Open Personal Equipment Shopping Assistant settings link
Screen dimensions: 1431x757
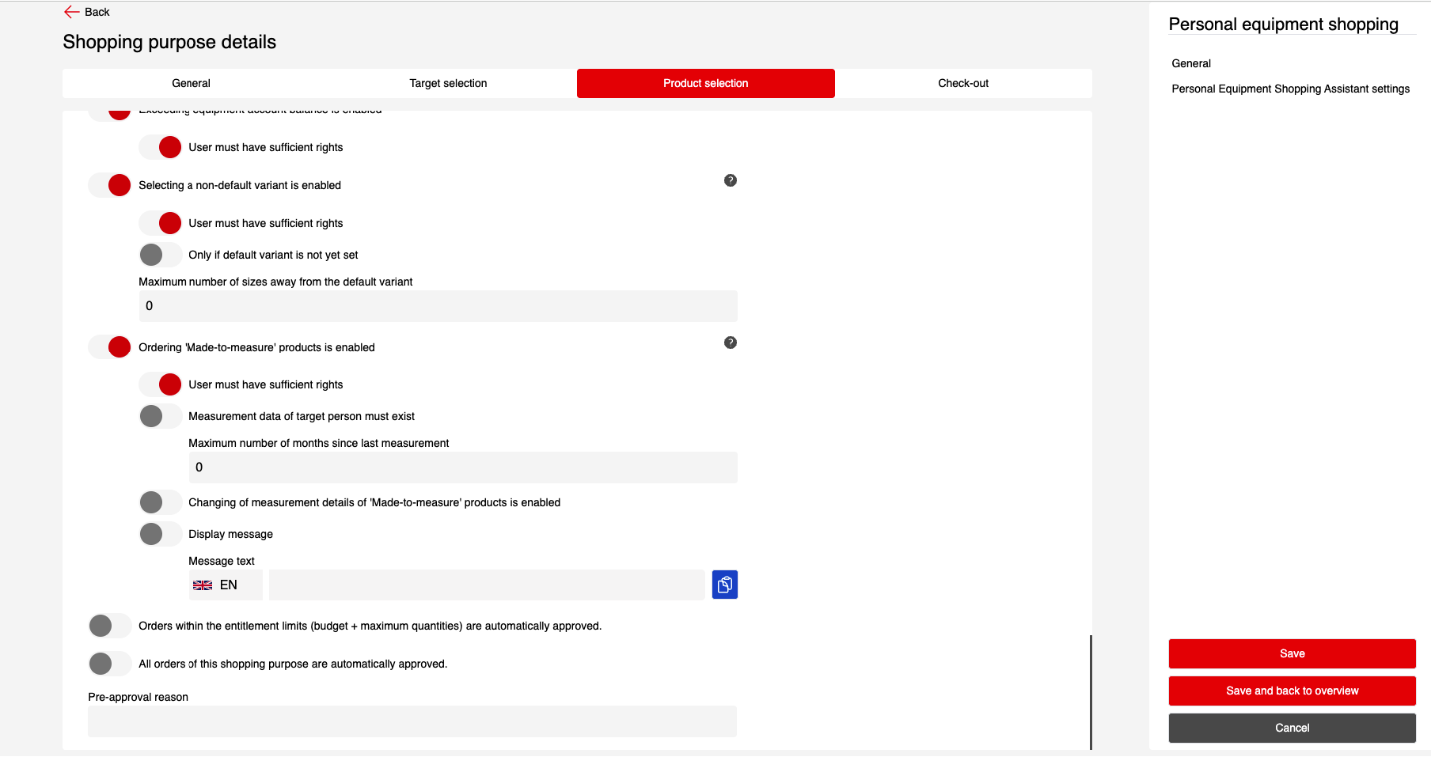(x=1290, y=89)
